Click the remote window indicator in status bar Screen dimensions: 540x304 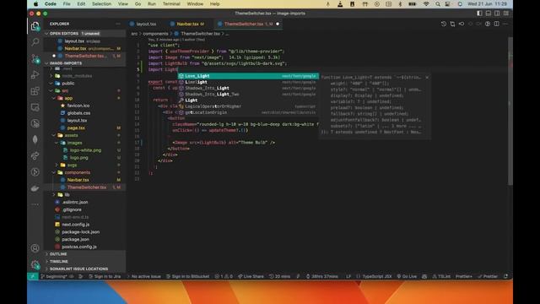(33, 276)
